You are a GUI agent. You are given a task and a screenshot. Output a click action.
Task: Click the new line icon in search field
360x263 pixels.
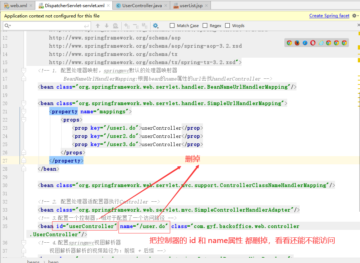pyautogui.click(x=86, y=26)
